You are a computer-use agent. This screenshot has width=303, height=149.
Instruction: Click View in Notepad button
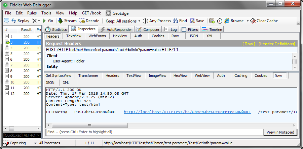point(280,132)
